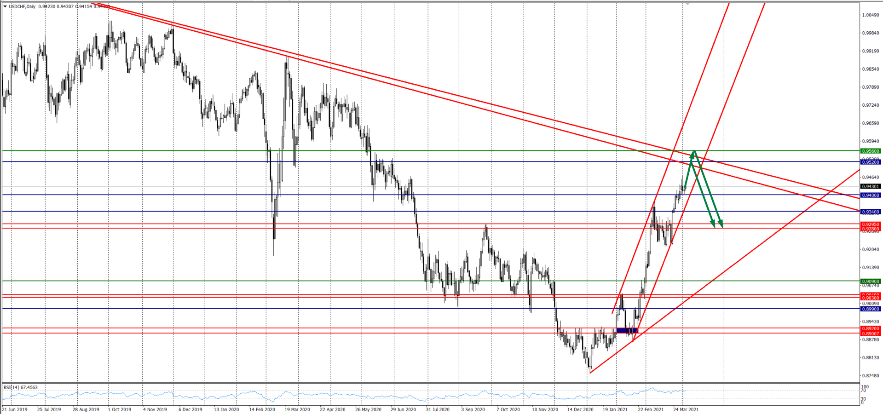
Task: Select the blue 0.89900 level label
Action: click(870, 309)
